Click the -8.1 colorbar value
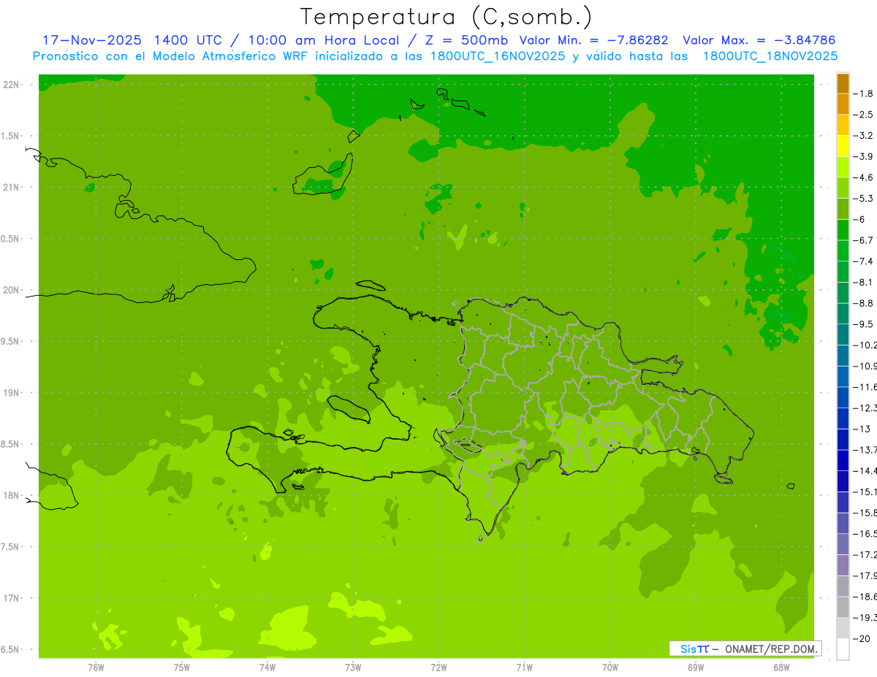This screenshot has width=877, height=677. pyautogui.click(x=863, y=283)
